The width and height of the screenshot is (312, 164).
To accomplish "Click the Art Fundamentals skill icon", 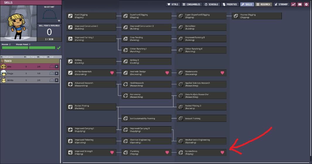I will pyautogui.click(x=70, y=73).
